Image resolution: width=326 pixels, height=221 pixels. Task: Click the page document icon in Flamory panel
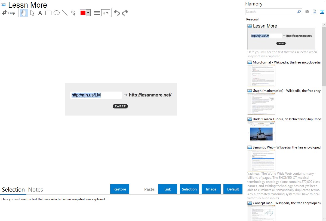(x=315, y=12)
